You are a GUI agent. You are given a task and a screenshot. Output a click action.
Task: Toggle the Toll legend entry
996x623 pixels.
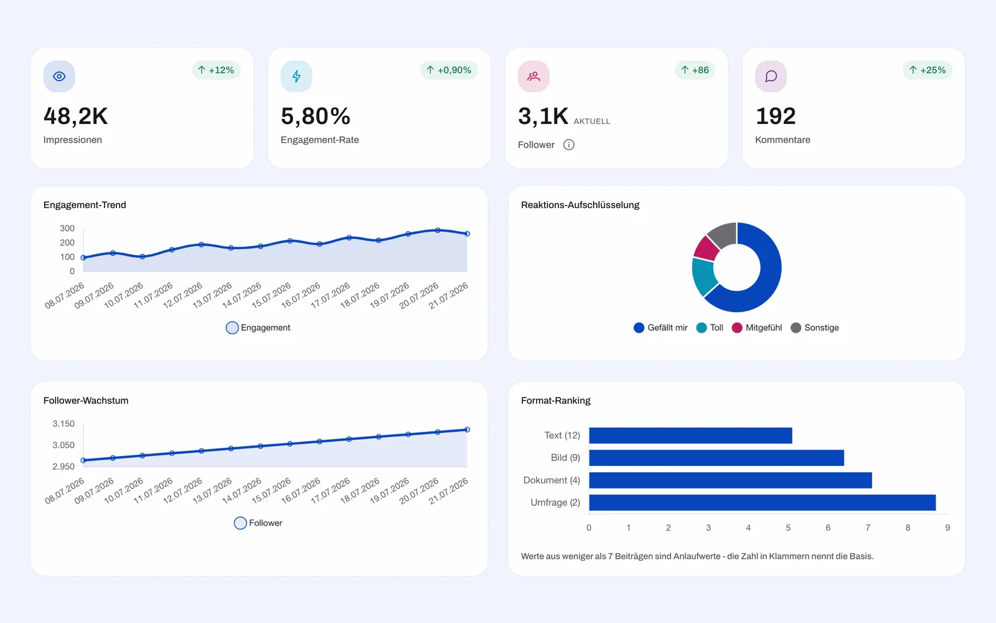[x=710, y=328]
